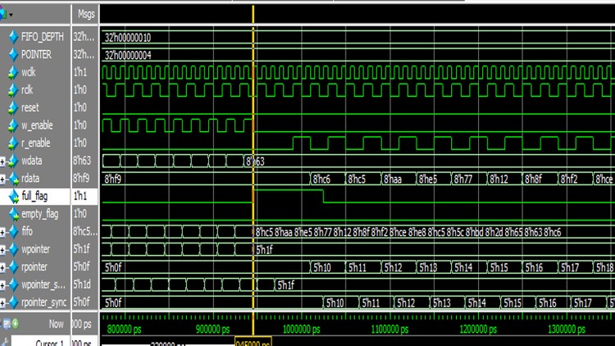The height and width of the screenshot is (346, 615).
Task: Click the r_enable signal icon
Action: coord(13,143)
